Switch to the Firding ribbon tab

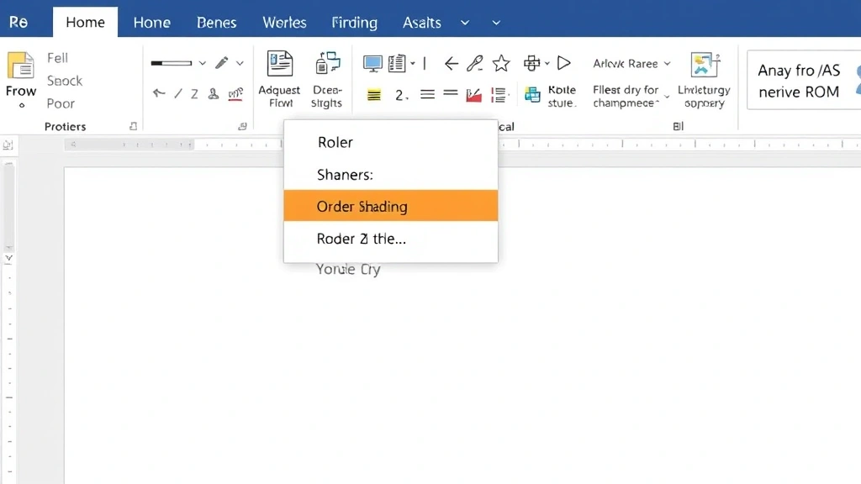pyautogui.click(x=354, y=23)
